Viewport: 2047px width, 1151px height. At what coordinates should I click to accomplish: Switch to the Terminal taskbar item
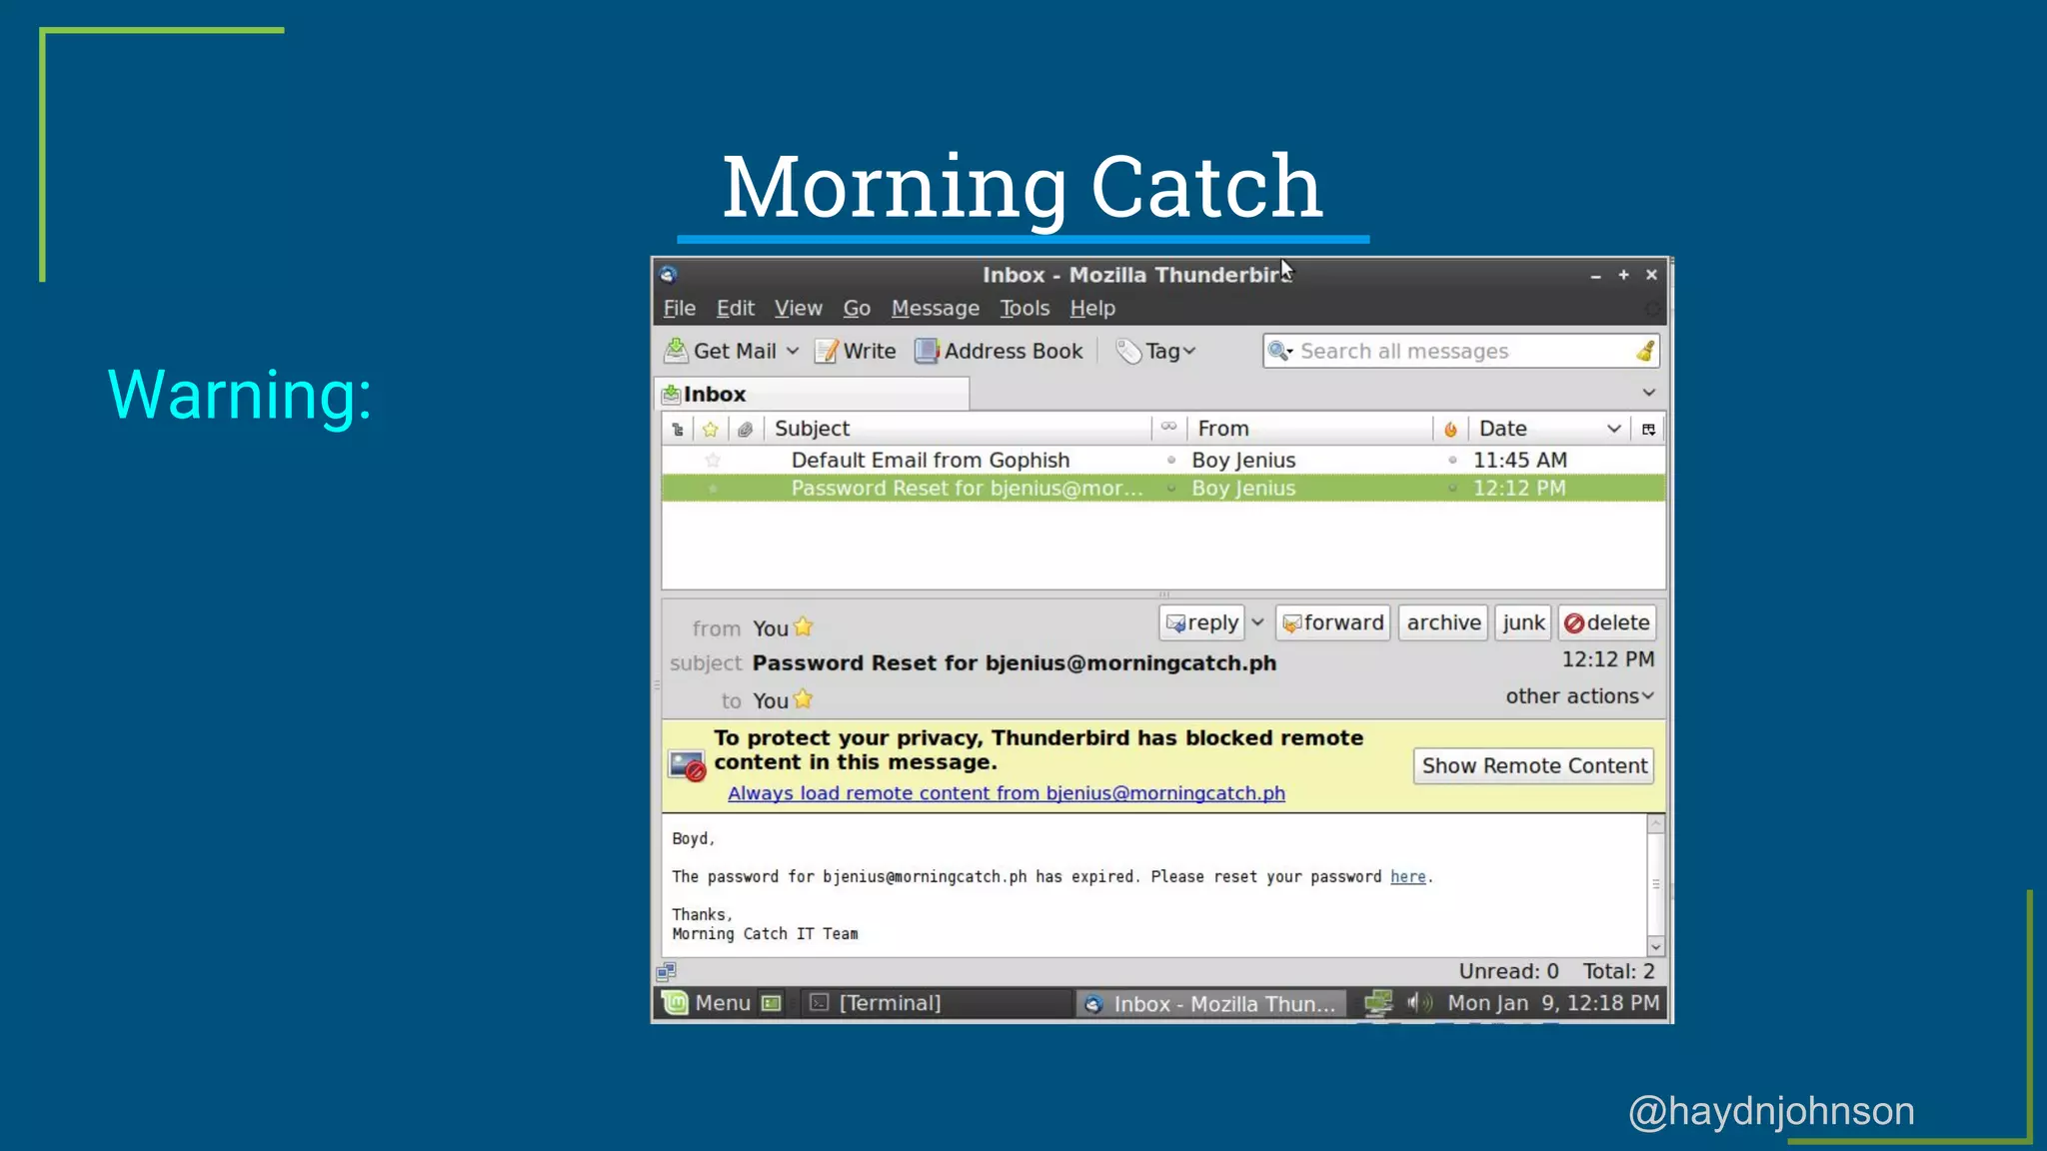[x=937, y=1003]
